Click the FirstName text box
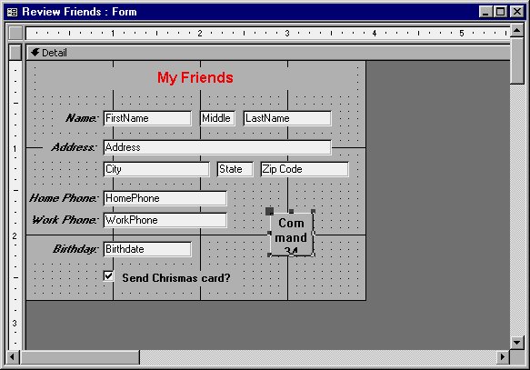Viewport: 530px width, 370px height. click(147, 118)
